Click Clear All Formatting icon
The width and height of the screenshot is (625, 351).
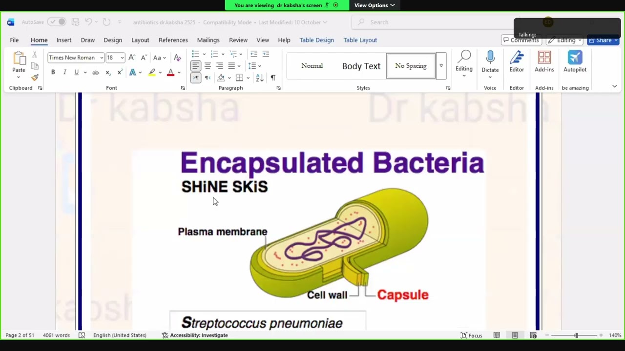(x=177, y=58)
